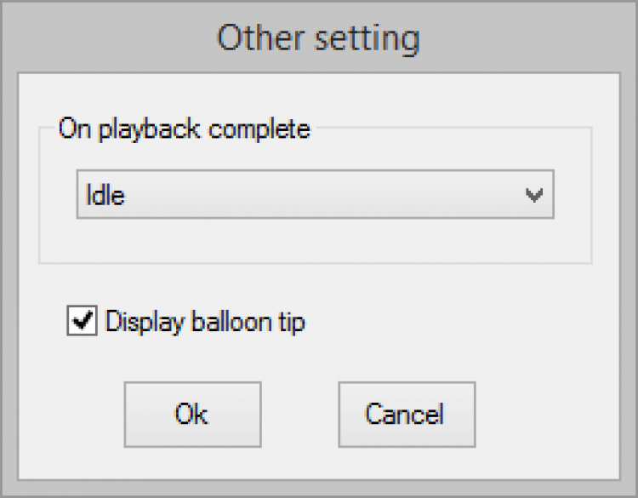
Task: Click inside the On playback complete group box
Action: point(315,242)
